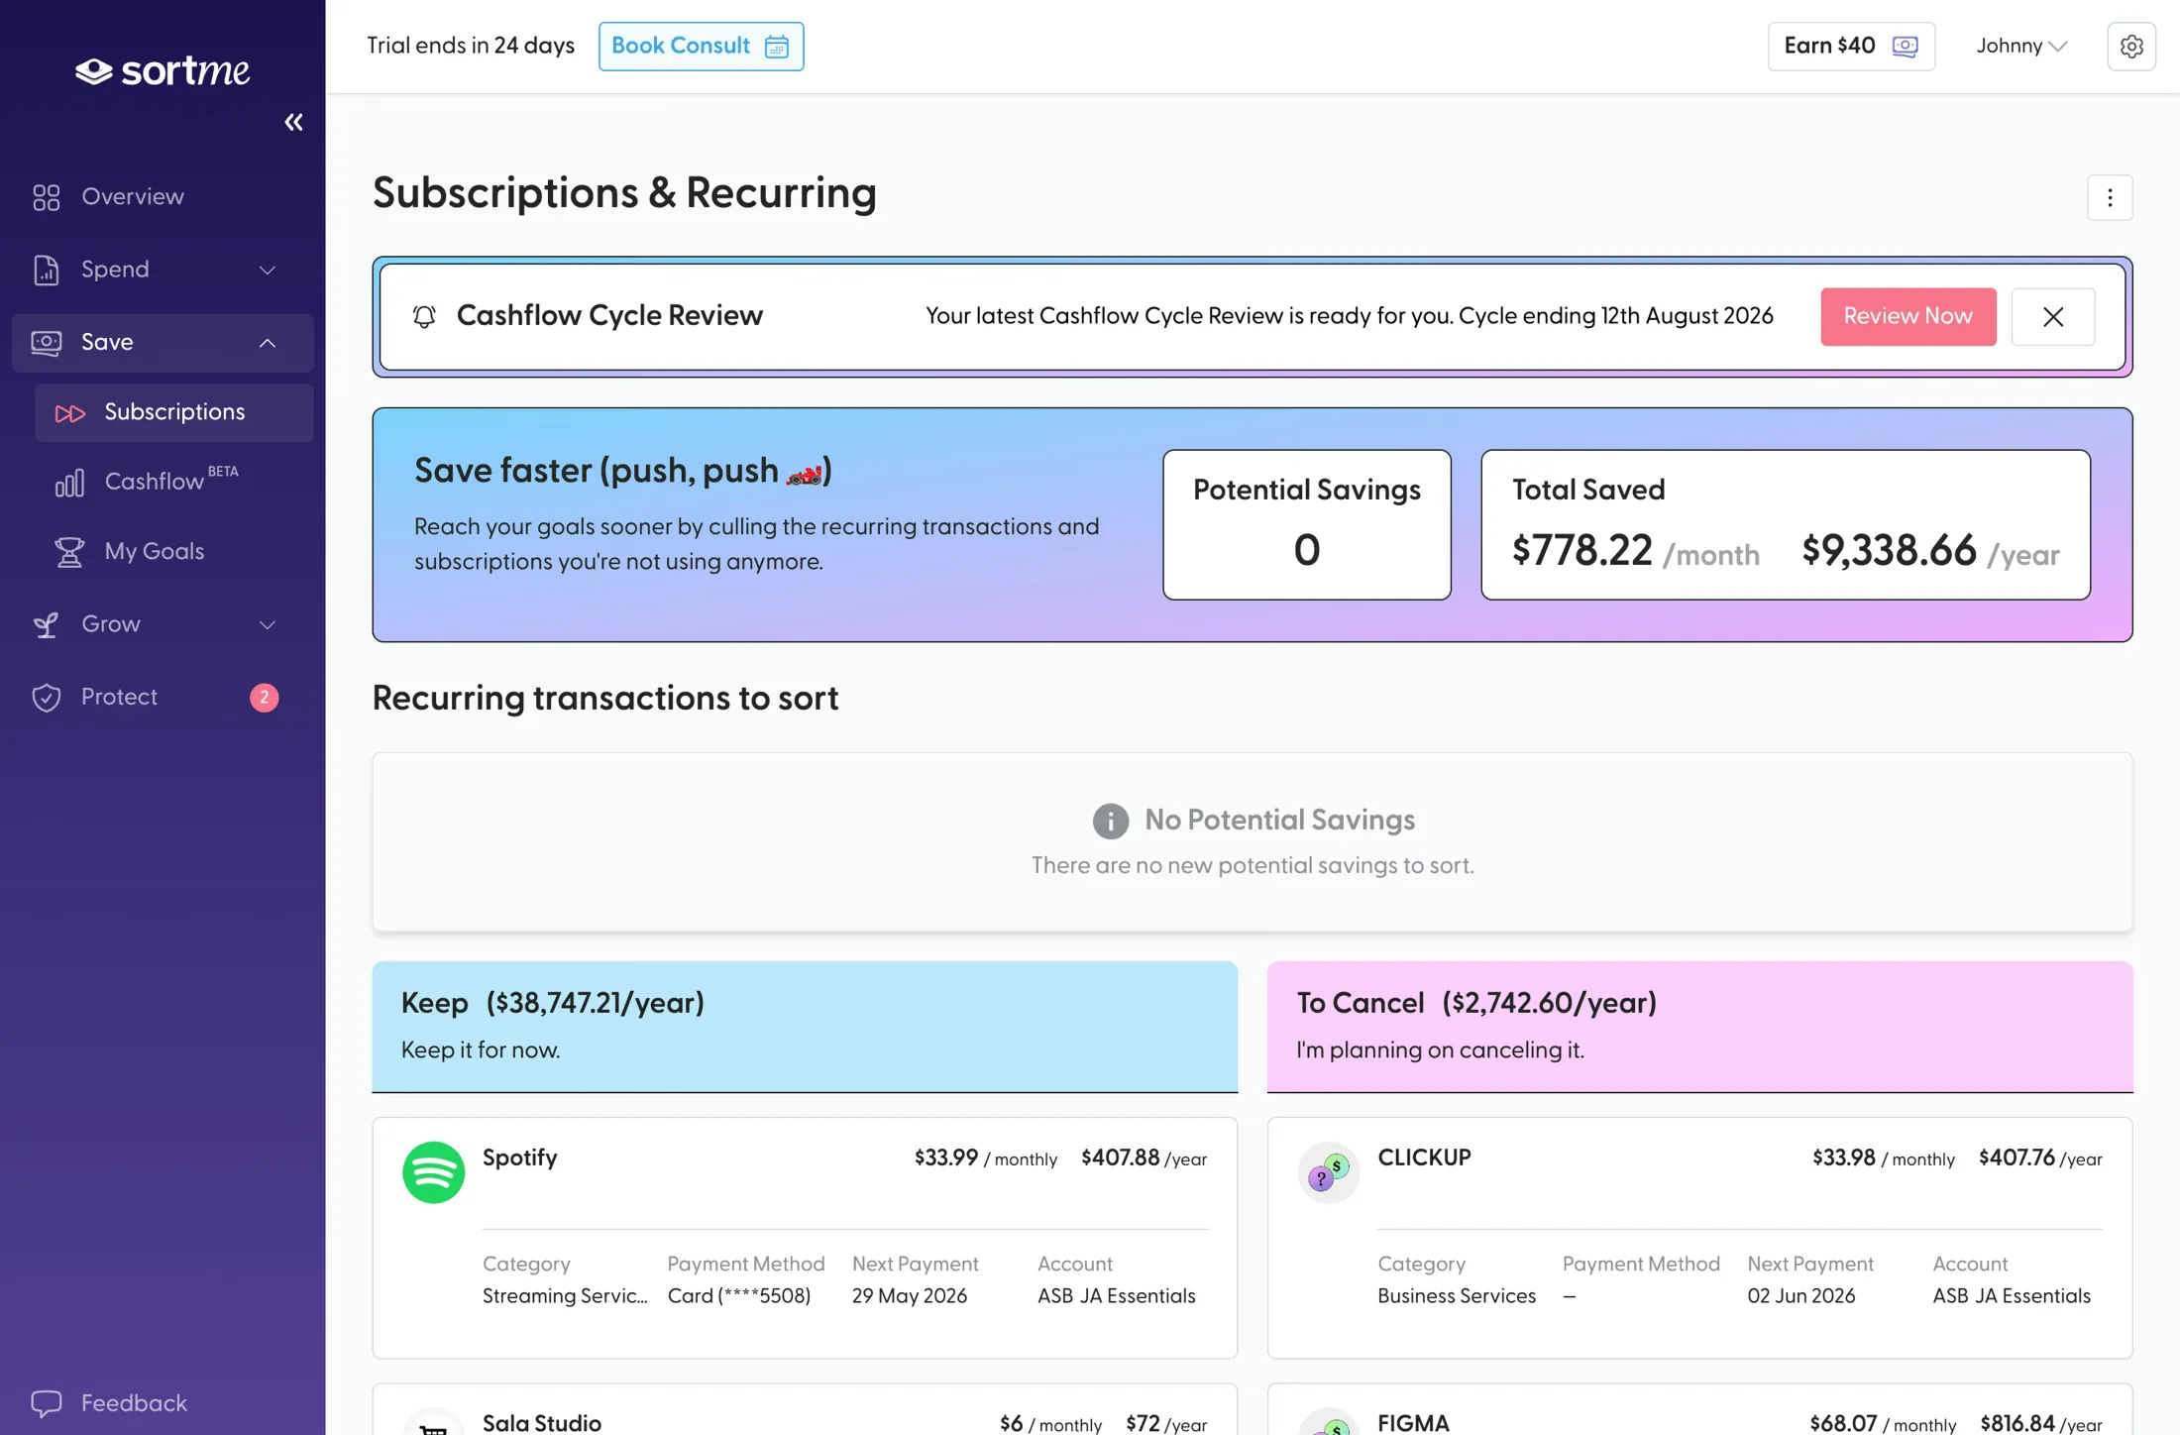Image resolution: width=2180 pixels, height=1435 pixels.
Task: Click the Save faster heading
Action: tap(622, 471)
